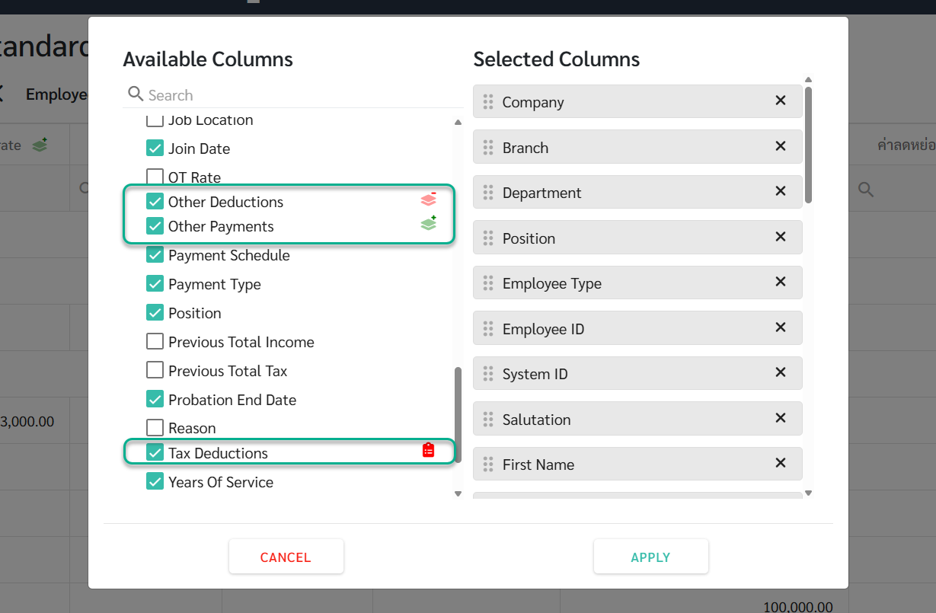Click drag handle icon of Branch column

tap(488, 148)
